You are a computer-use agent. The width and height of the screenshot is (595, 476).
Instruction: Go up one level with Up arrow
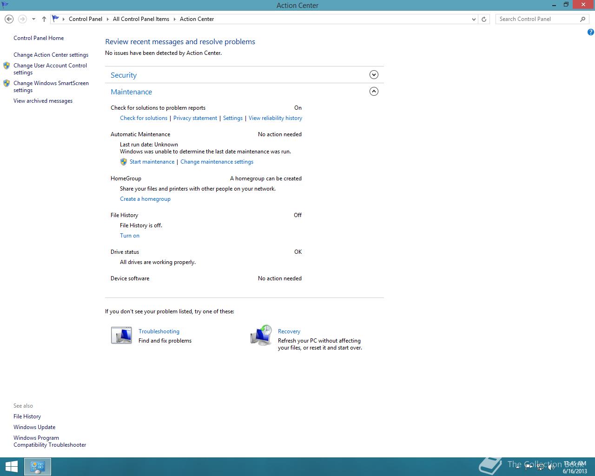click(44, 19)
